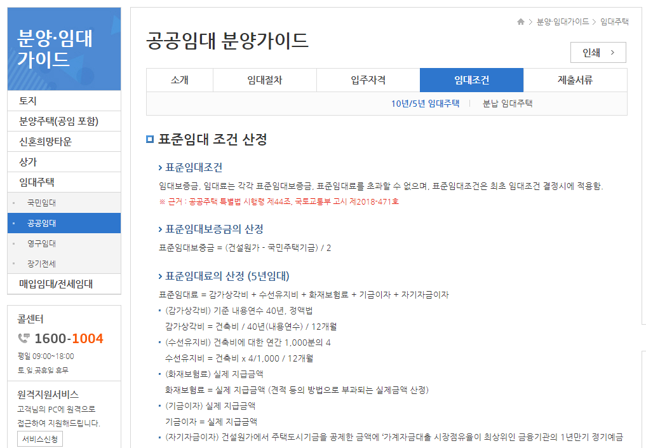Switch to the 소개 tab
The image size is (646, 448).
tap(179, 80)
